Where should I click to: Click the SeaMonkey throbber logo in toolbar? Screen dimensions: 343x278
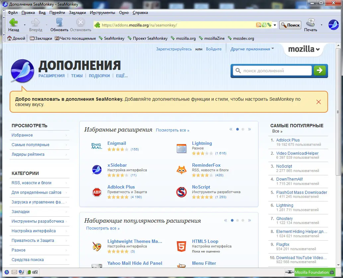(333, 25)
